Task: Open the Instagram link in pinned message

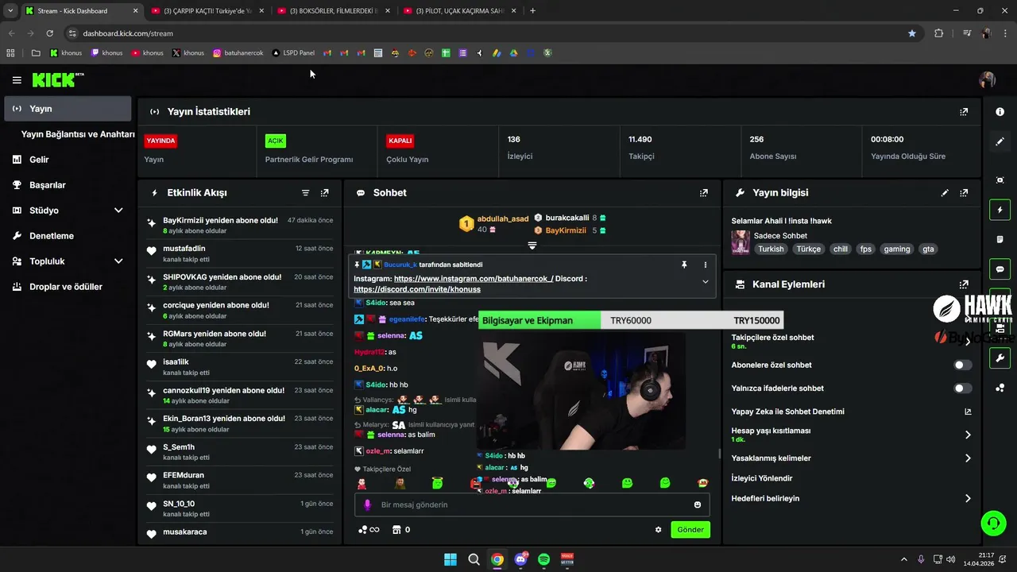Action: click(x=474, y=279)
